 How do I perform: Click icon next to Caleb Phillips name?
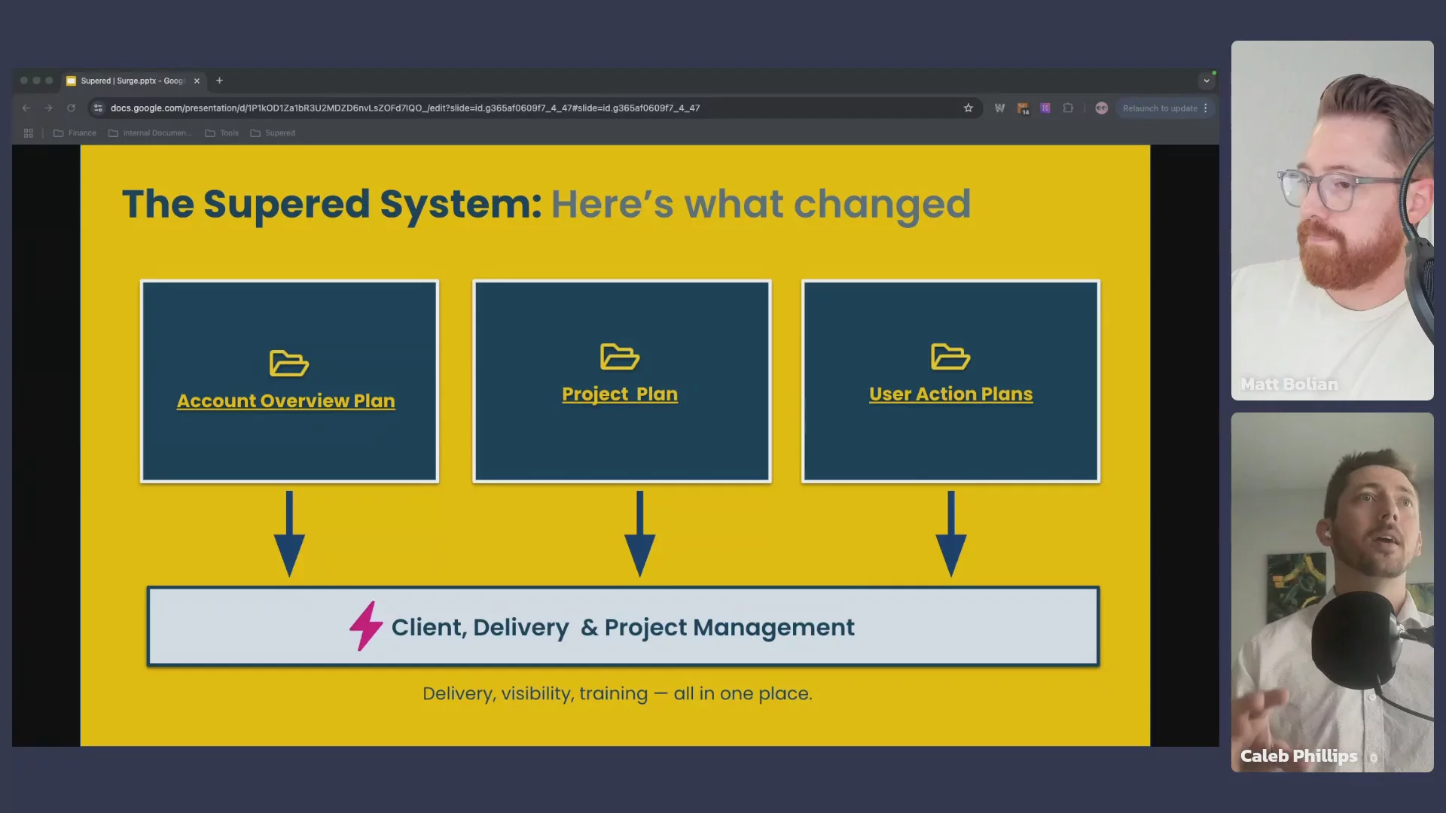pos(1374,758)
